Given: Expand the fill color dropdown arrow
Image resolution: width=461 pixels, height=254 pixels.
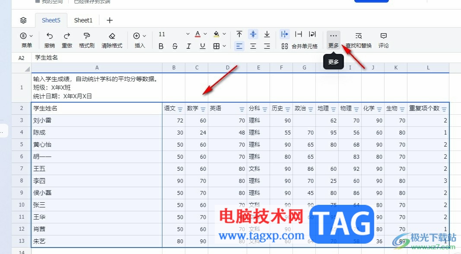Looking at the screenshot, I should point(224,34).
